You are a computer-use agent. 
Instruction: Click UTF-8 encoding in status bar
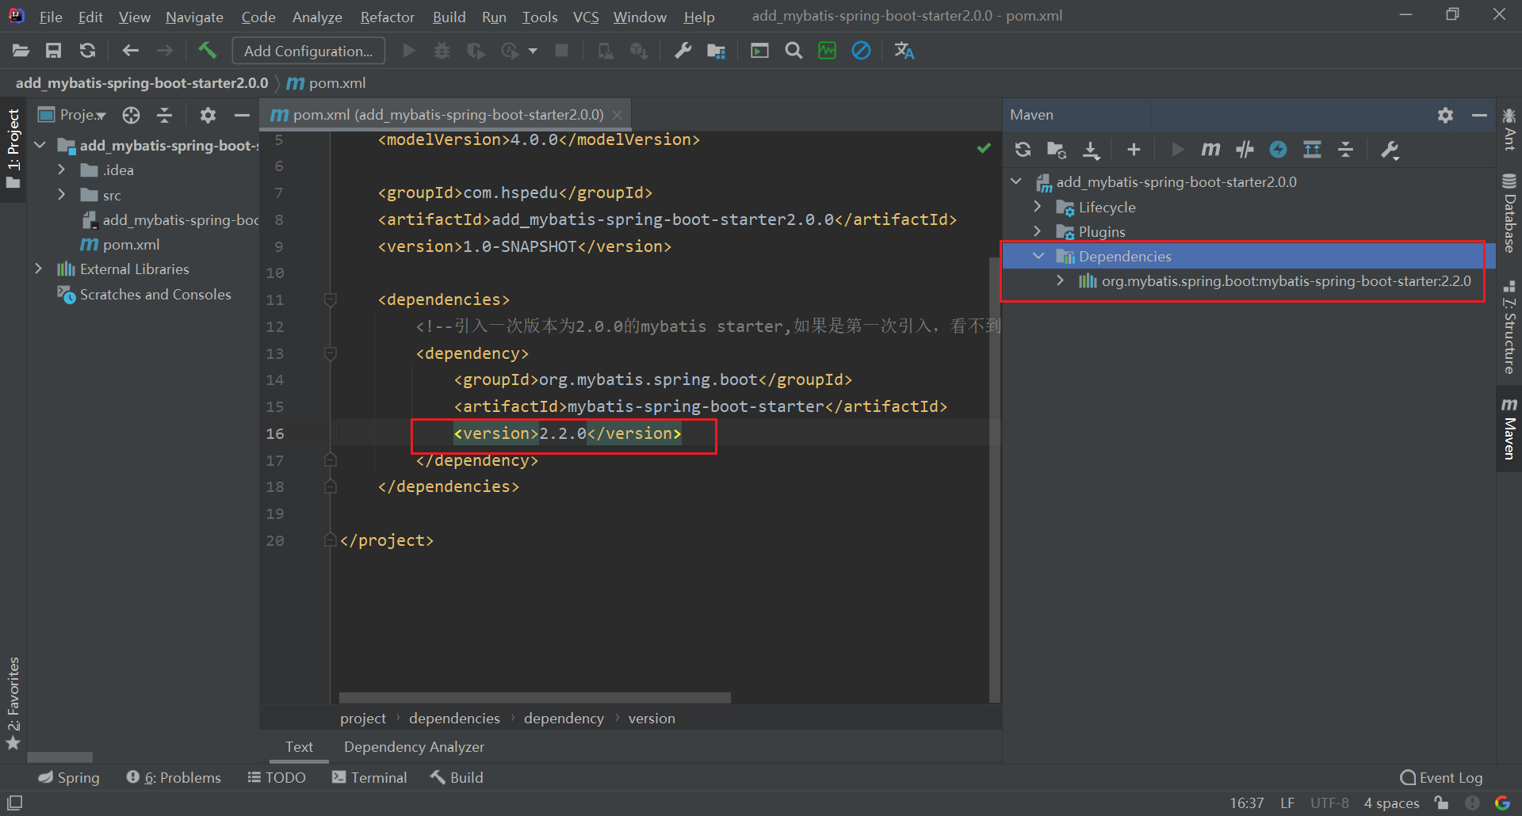pyautogui.click(x=1329, y=803)
